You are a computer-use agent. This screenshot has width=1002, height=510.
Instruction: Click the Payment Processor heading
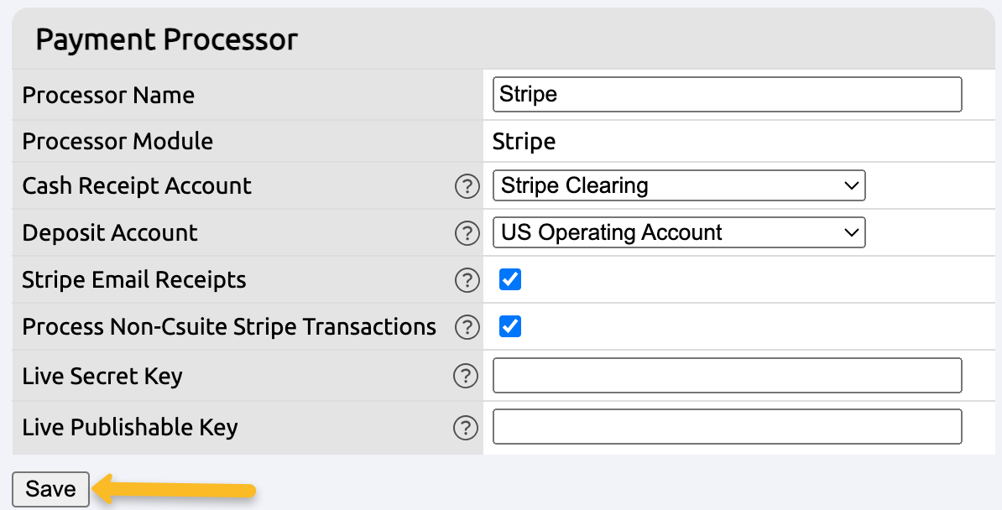167,39
